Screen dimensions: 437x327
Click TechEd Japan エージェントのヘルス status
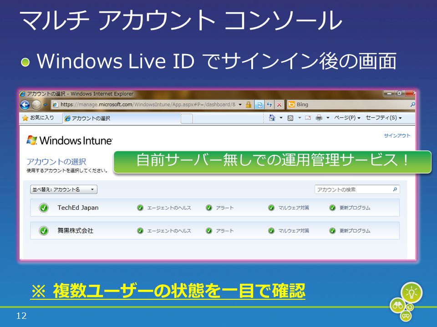coord(164,208)
